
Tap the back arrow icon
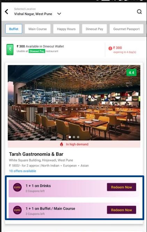(7, 12)
